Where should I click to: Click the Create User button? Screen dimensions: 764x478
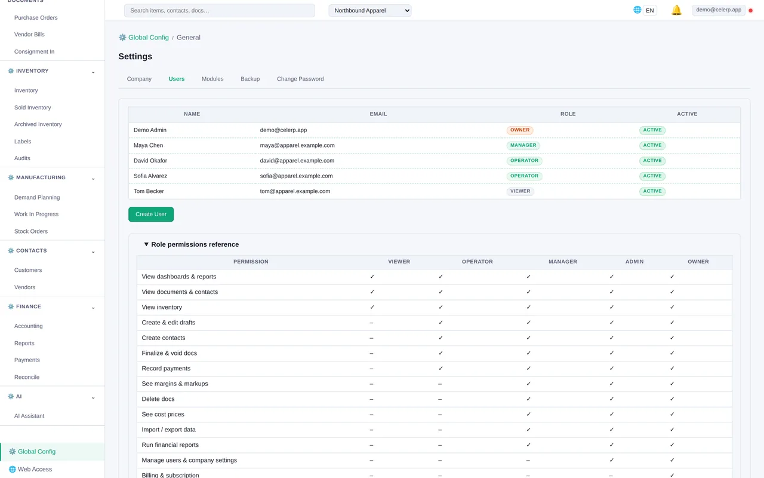(151, 215)
